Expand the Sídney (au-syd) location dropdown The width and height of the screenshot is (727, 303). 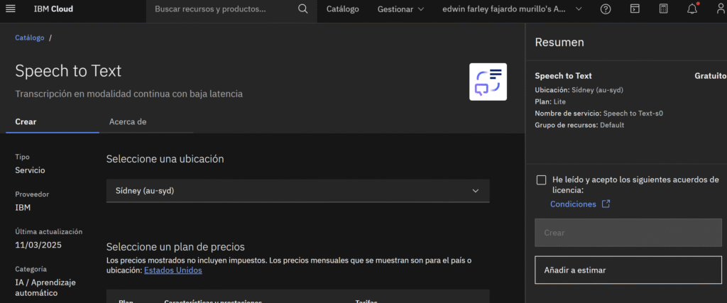point(297,191)
